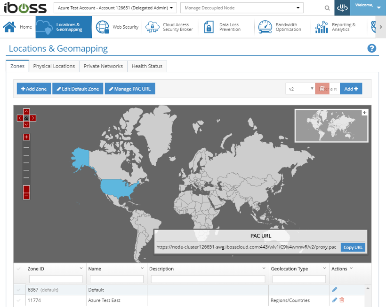Screen dimensions: 386x307
Task: Open Bandwidth Optimization gauge icon
Action: pos(265,27)
